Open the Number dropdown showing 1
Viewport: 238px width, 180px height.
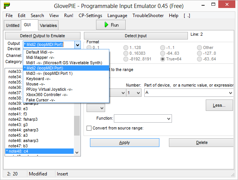[x=134, y=93]
